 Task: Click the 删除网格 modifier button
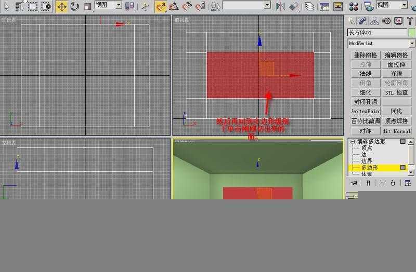pyautogui.click(x=366, y=55)
